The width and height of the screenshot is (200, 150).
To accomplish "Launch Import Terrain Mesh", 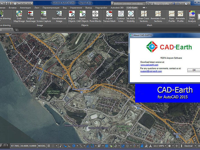I will point(109,17).
